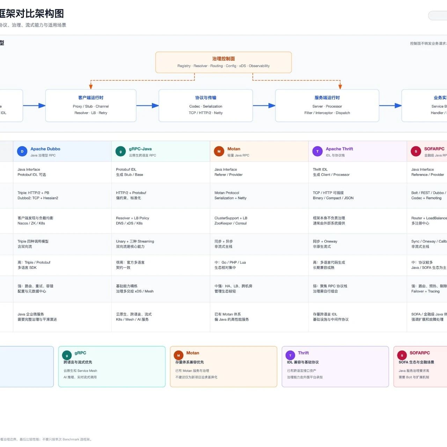Screen dimensions: 447x447
Task: Click the "生成 Stub / Base" cell text
Action: pos(130,175)
